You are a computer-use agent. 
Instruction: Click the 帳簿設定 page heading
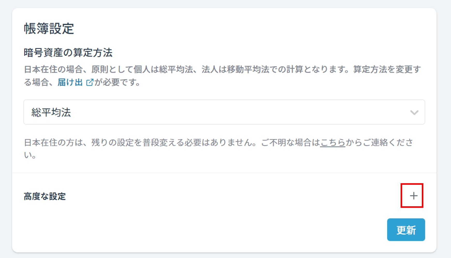point(49,28)
